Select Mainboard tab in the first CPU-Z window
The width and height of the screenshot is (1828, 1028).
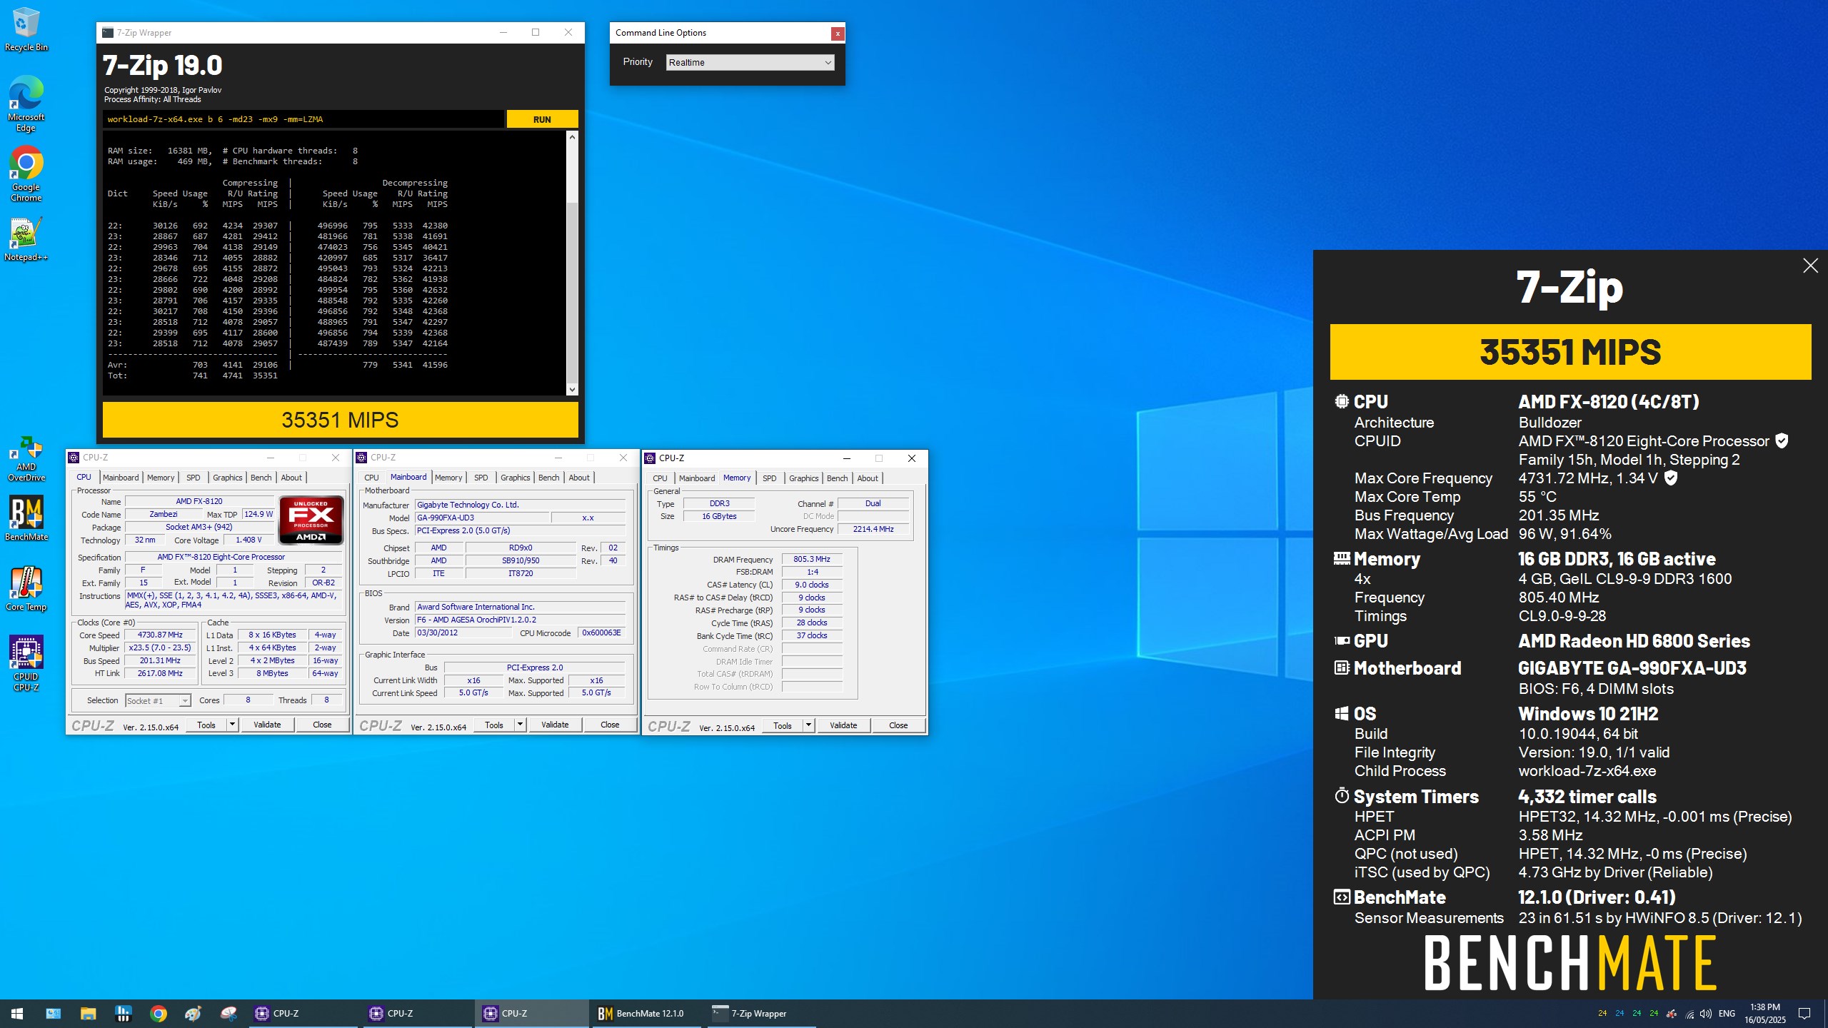(x=121, y=478)
